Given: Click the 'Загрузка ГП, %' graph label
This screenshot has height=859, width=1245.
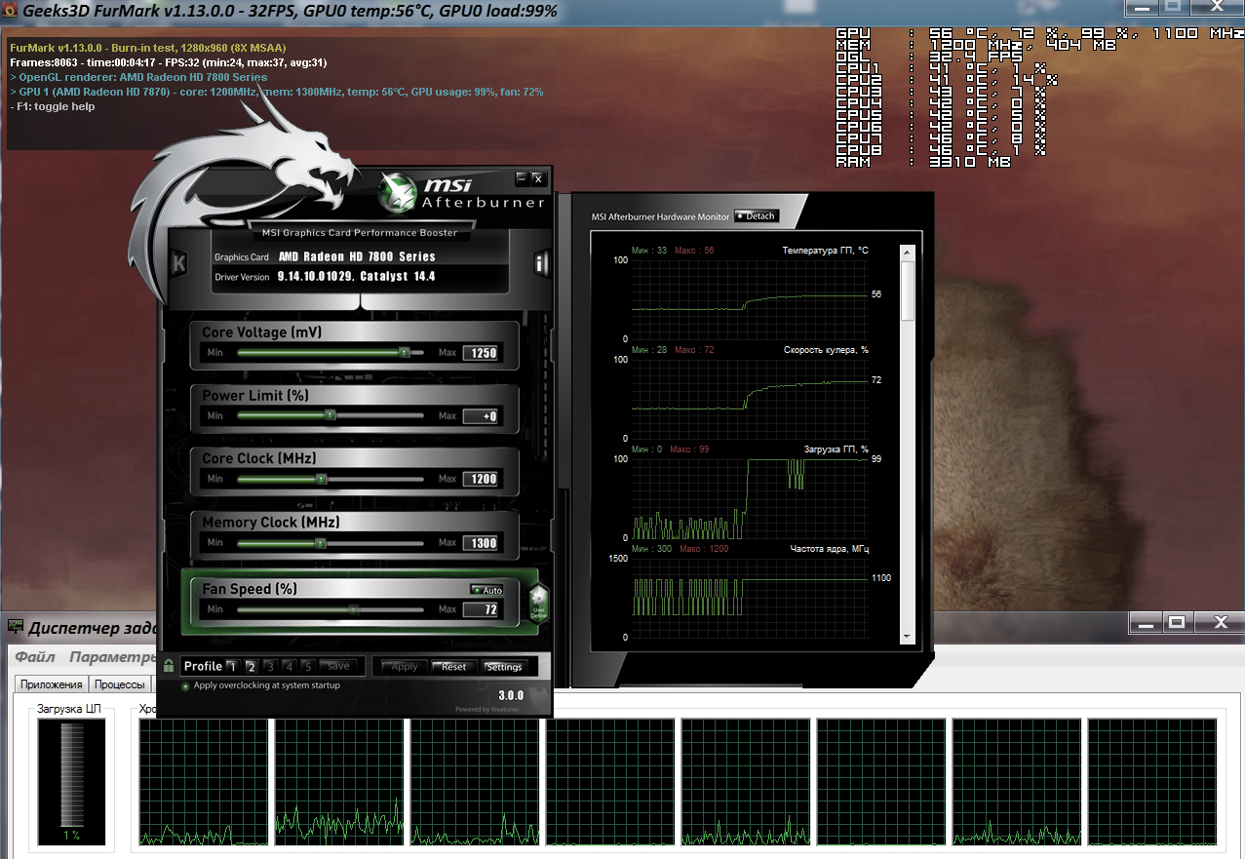Looking at the screenshot, I should pos(836,449).
